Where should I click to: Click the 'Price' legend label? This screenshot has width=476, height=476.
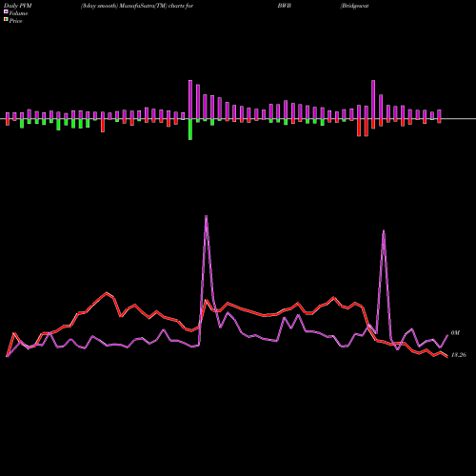pyautogui.click(x=15, y=21)
